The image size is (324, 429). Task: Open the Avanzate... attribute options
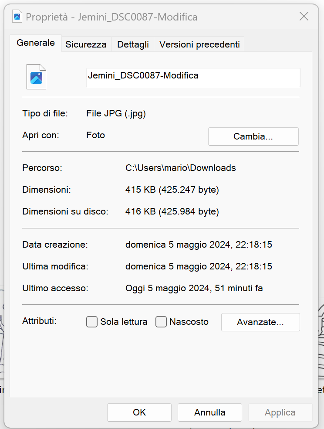click(x=260, y=322)
